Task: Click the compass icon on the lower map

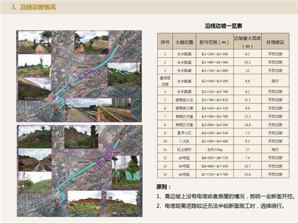Action: click(59, 134)
